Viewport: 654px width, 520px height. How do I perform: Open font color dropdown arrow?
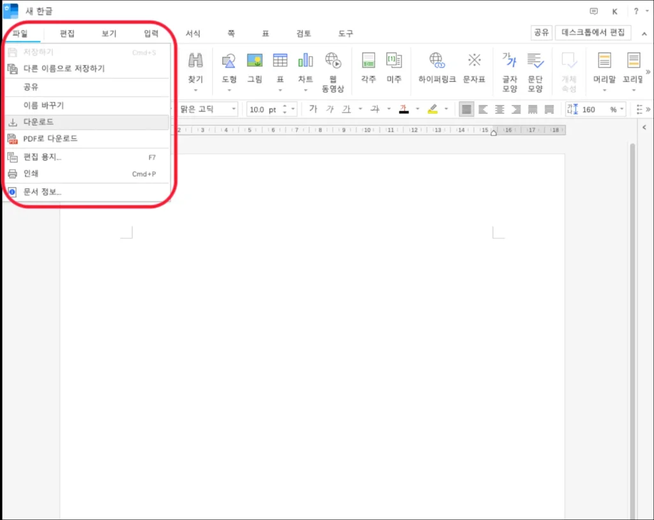pyautogui.click(x=418, y=109)
